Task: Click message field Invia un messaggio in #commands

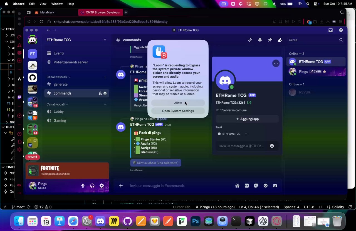Action: pos(178,186)
